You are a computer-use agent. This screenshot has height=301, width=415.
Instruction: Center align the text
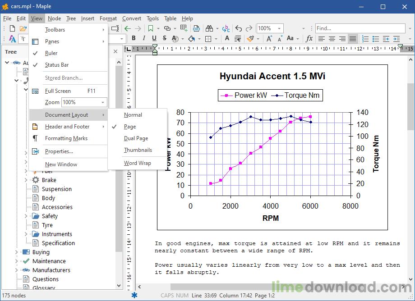coord(332,39)
